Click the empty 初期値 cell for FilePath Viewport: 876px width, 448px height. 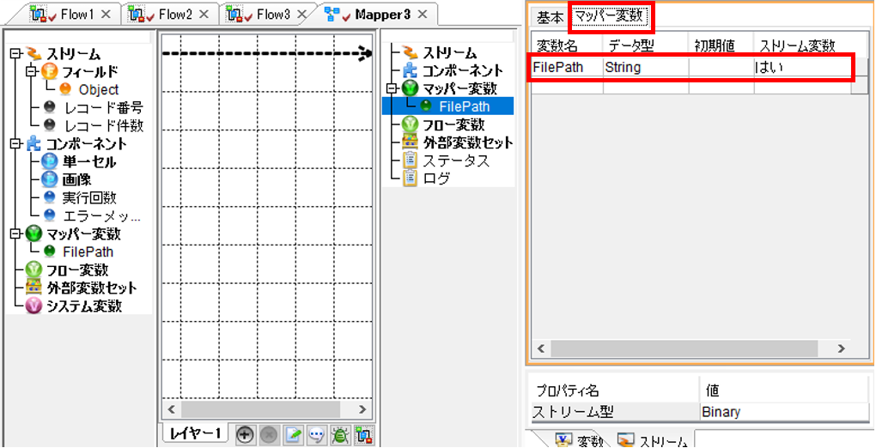tap(721, 68)
